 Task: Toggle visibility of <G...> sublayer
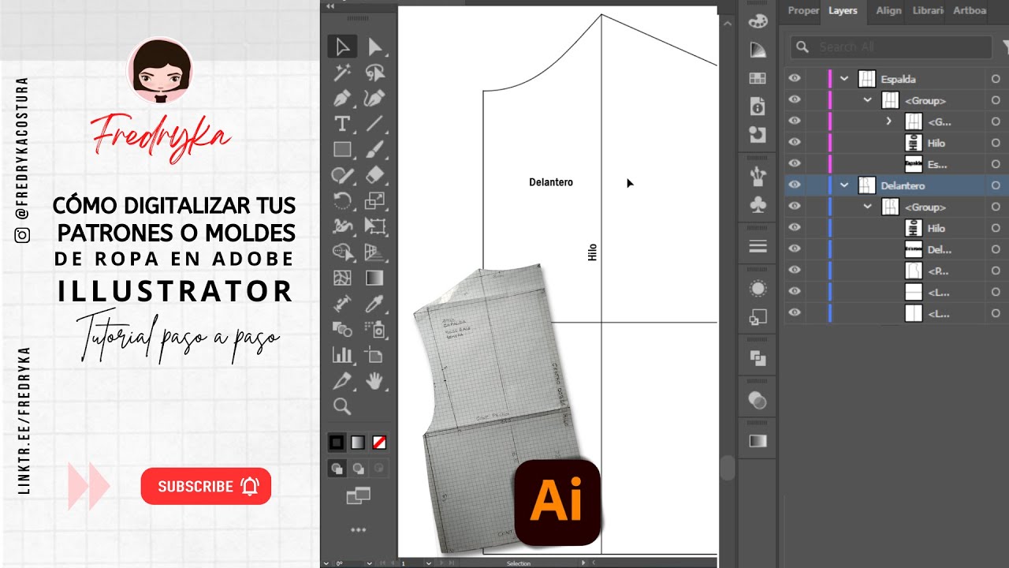795,121
